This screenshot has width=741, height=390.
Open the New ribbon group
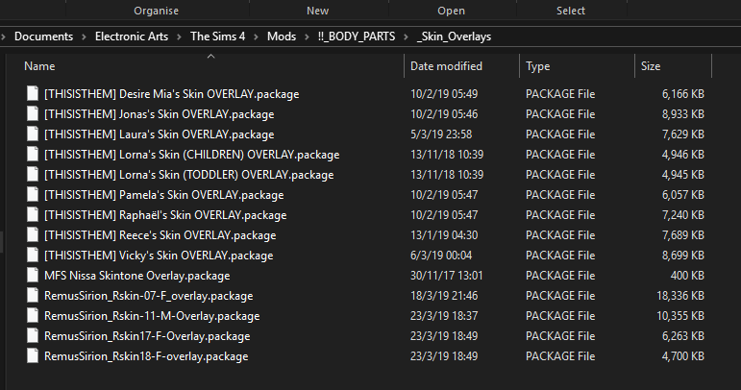pyautogui.click(x=317, y=11)
